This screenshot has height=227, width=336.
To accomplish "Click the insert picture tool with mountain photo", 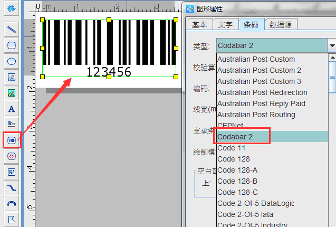I will pos(12,77).
